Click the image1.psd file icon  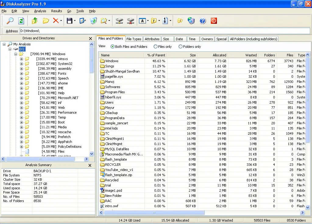102,190
